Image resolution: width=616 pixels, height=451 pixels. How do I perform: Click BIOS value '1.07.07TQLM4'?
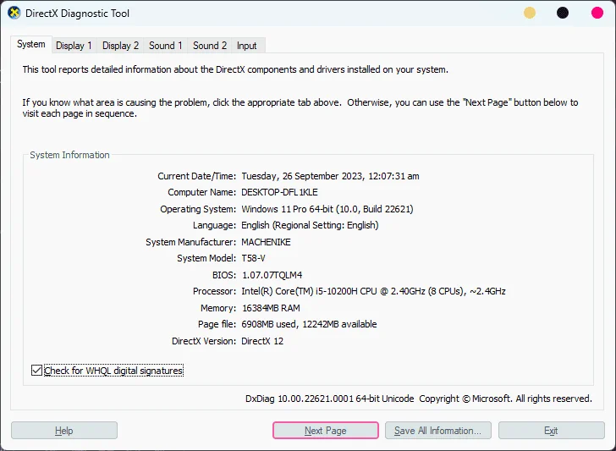coord(272,275)
